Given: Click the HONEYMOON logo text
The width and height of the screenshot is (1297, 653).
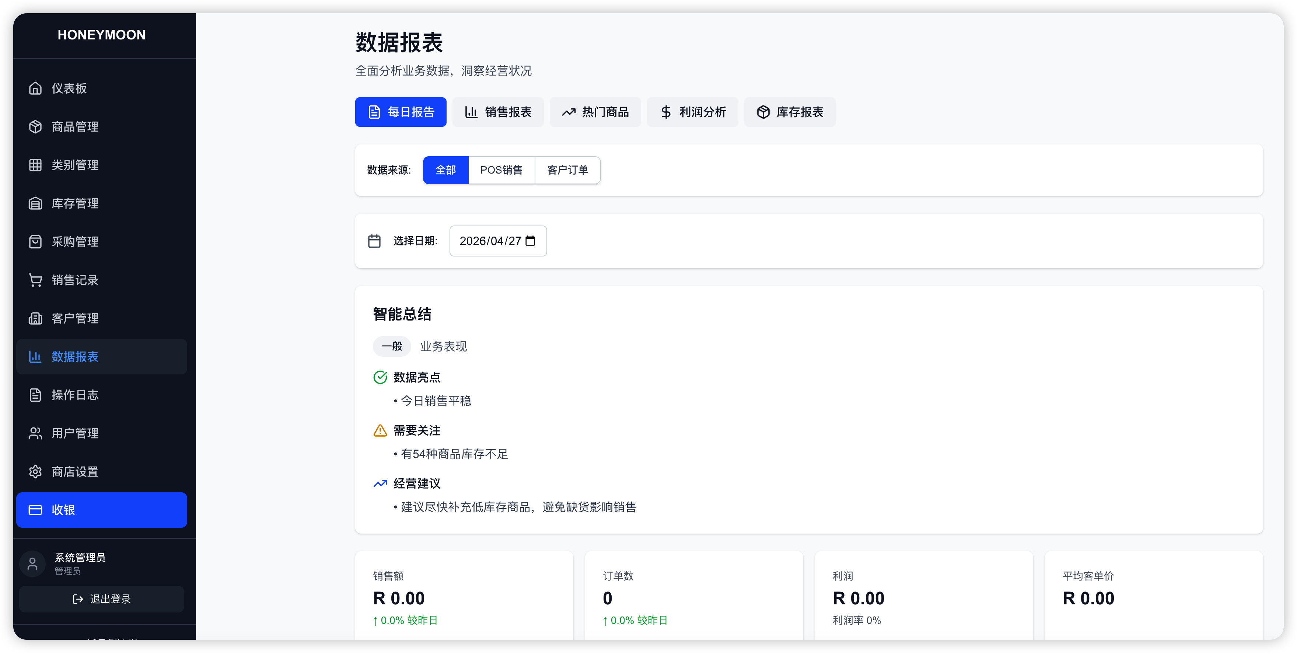Looking at the screenshot, I should pyautogui.click(x=102, y=35).
